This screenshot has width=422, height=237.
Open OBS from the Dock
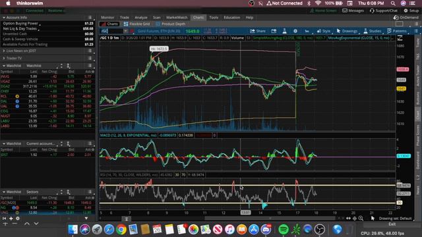point(319,229)
